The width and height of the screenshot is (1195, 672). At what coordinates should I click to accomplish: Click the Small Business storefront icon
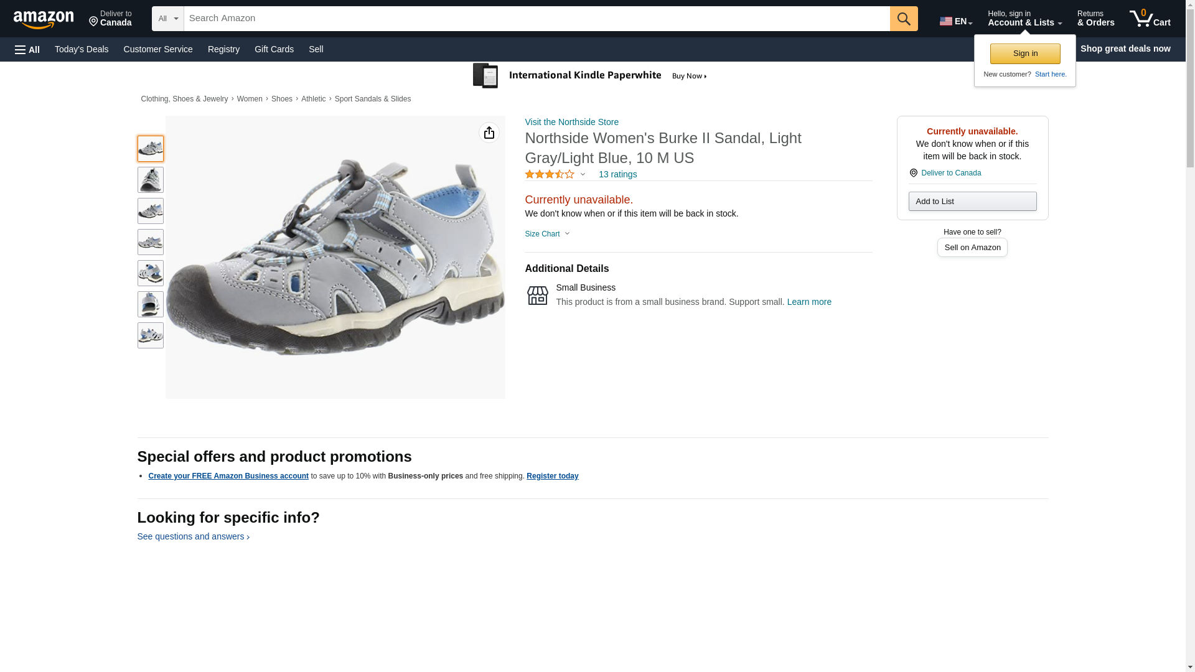(x=537, y=296)
